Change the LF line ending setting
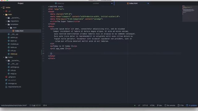 click(139, 105)
